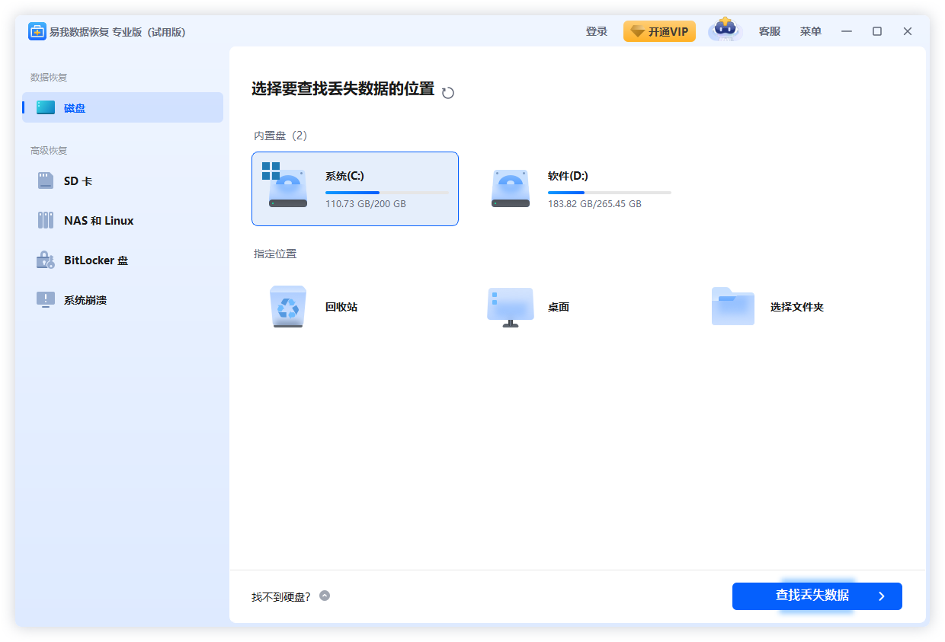Click the 客服 customer service icon
The height and width of the screenshot is (642, 945).
tap(769, 30)
